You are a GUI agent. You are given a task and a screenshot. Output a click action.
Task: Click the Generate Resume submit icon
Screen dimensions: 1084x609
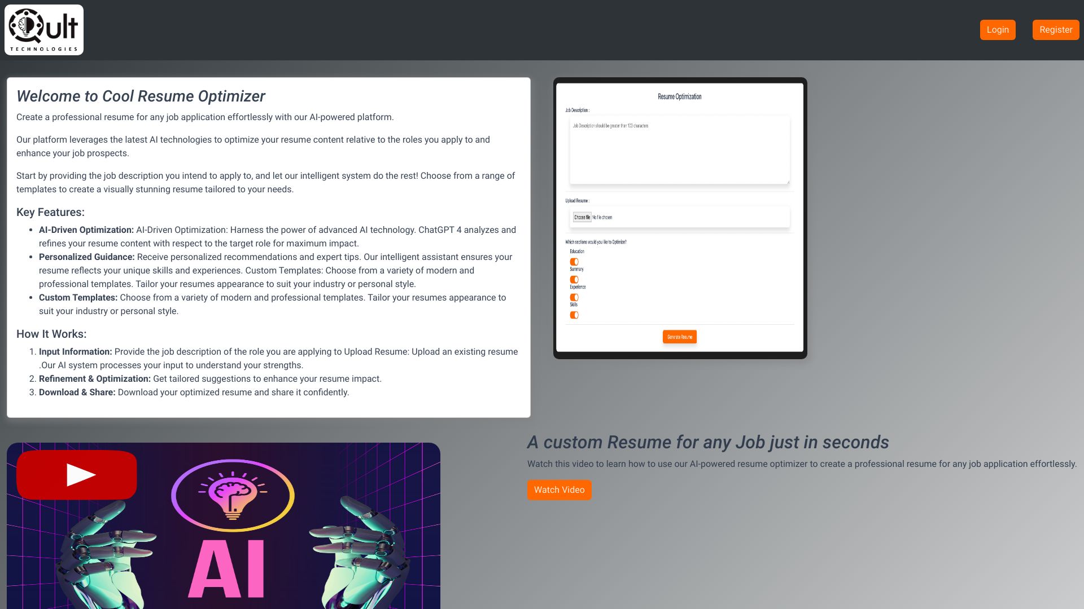pos(679,337)
